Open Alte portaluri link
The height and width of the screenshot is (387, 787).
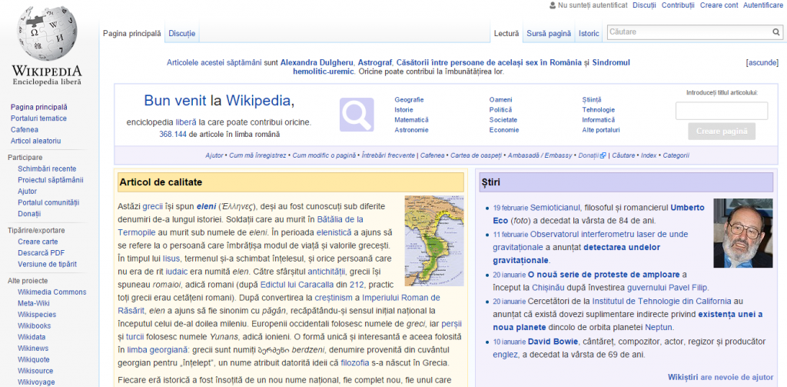(x=601, y=130)
